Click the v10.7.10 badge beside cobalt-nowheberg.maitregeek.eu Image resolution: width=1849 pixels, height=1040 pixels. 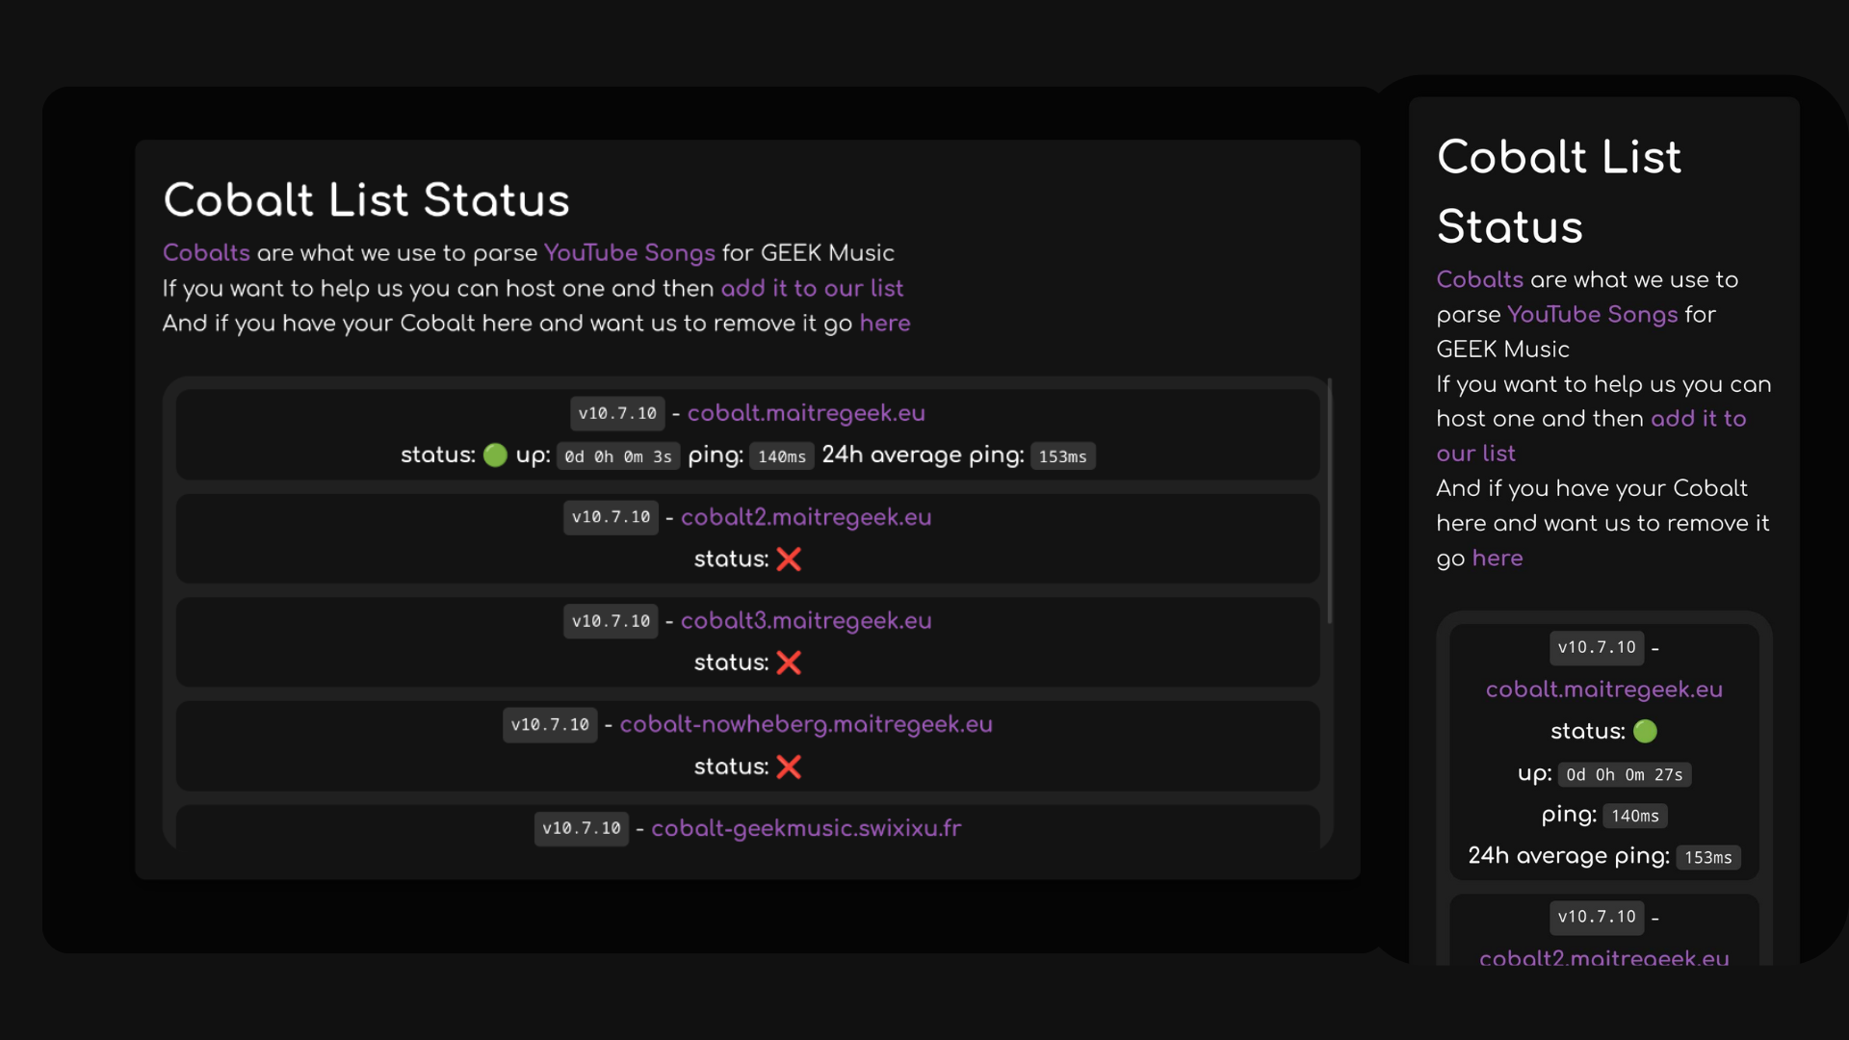coord(550,724)
